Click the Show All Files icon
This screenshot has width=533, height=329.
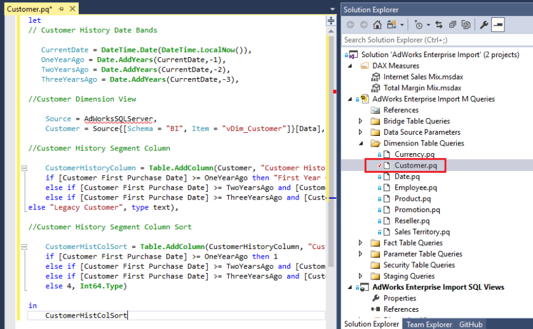click(x=466, y=25)
